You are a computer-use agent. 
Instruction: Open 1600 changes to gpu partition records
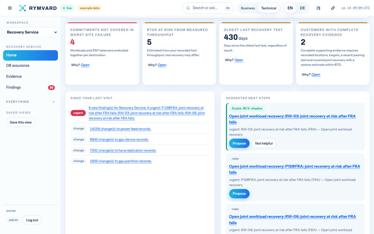pyautogui.click(x=121, y=161)
